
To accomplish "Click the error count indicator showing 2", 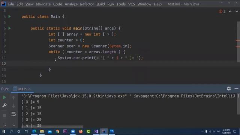I will click(222, 12).
